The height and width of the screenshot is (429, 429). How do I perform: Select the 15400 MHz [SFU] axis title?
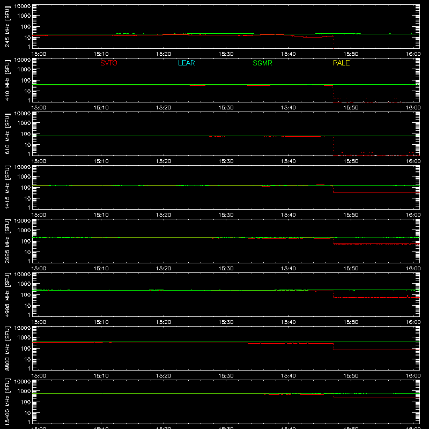point(8,402)
